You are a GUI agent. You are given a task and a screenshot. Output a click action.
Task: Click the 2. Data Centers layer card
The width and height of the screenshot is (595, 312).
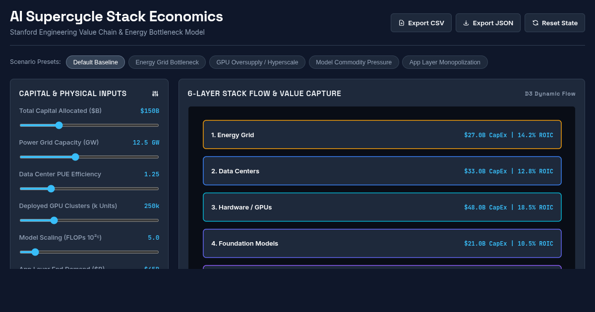point(382,171)
